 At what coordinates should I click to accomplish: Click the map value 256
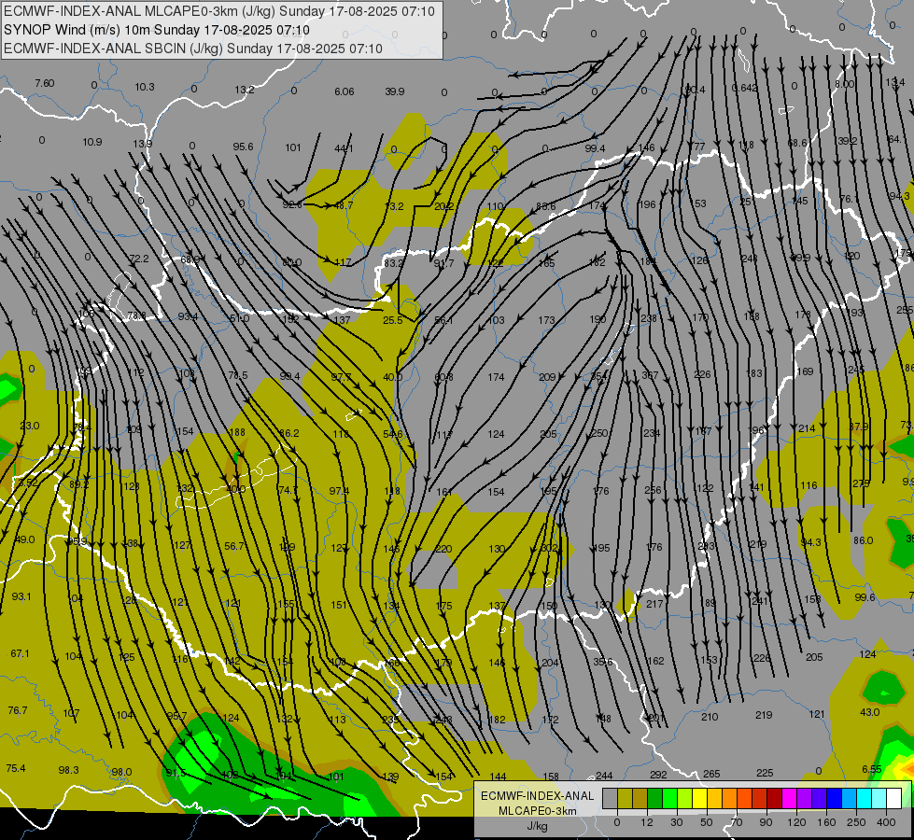coord(653,490)
